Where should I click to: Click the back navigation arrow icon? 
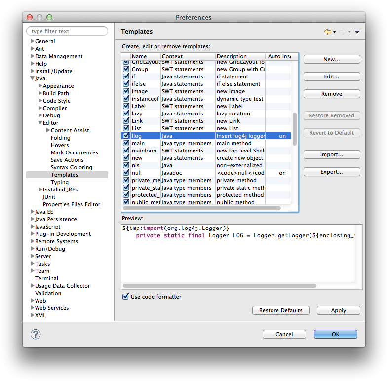[x=327, y=32]
